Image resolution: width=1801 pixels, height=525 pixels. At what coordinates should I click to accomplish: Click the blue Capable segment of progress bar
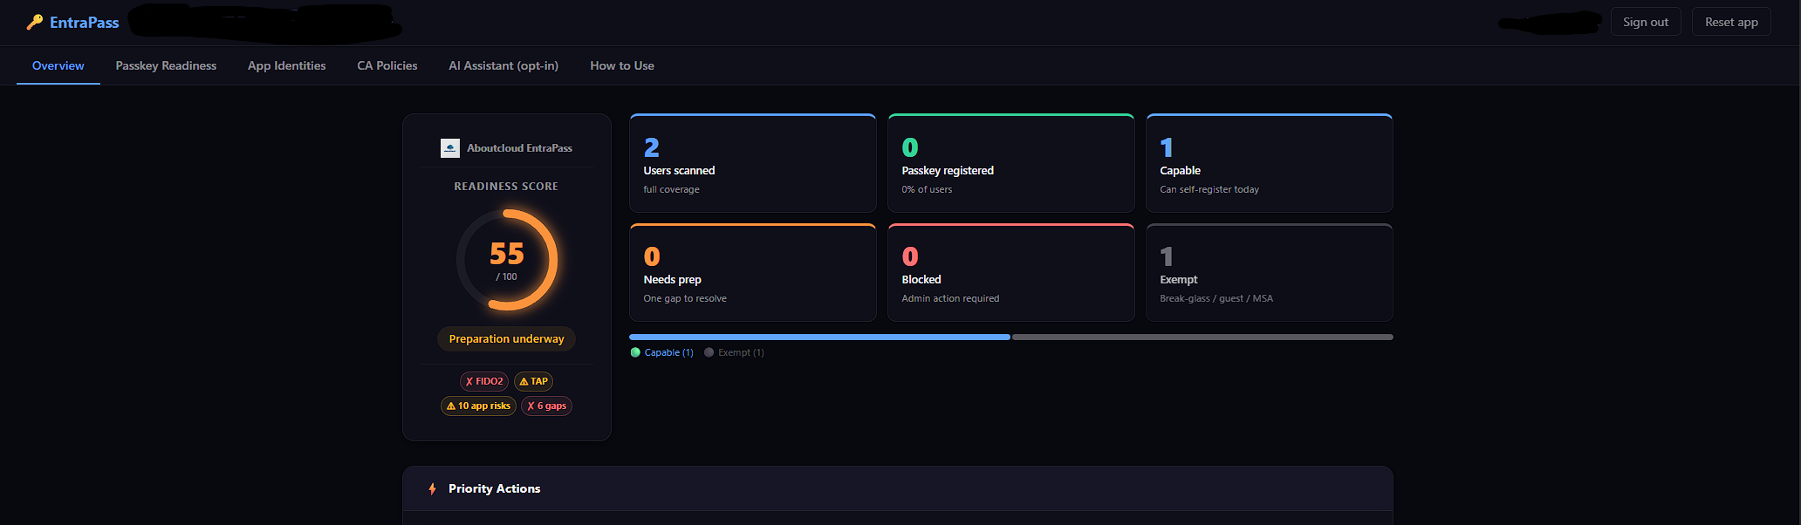tap(819, 337)
